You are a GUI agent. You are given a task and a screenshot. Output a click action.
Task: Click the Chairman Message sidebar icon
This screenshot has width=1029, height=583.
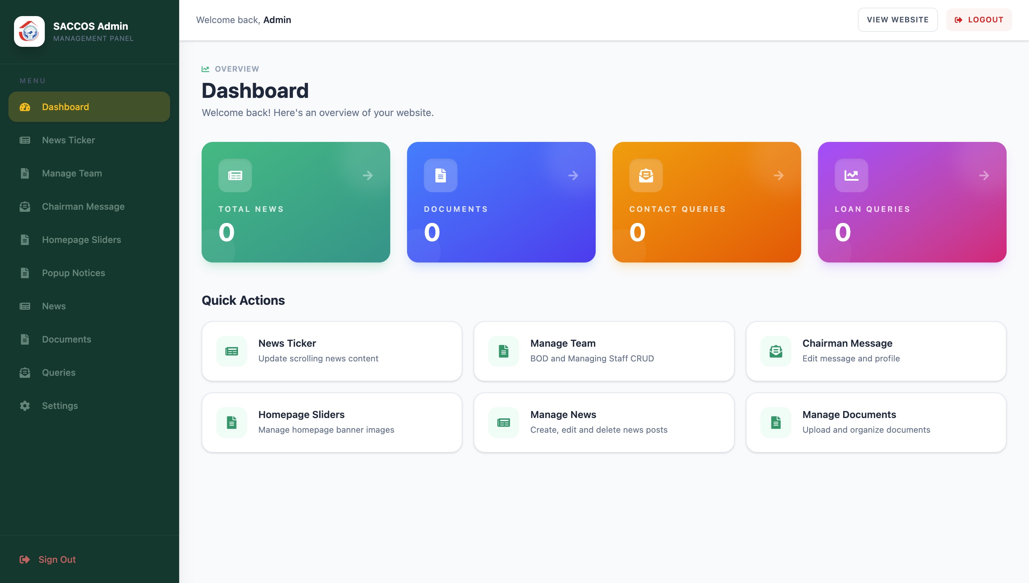pos(25,207)
